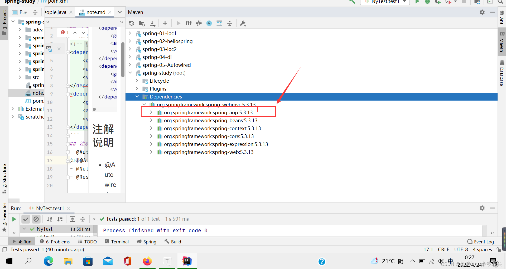Switch to note.md editor tab

coord(96,12)
